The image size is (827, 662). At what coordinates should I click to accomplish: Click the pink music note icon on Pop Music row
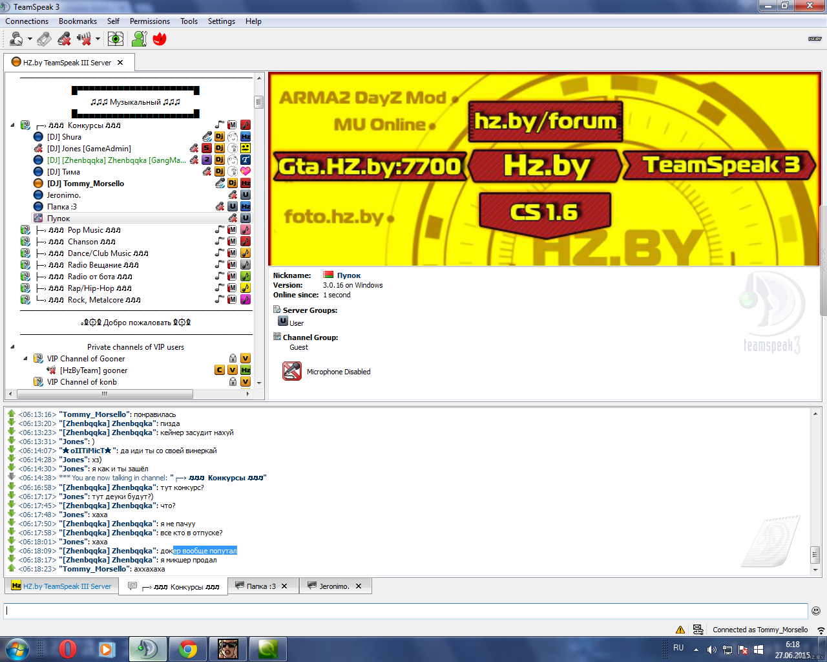pyautogui.click(x=246, y=230)
